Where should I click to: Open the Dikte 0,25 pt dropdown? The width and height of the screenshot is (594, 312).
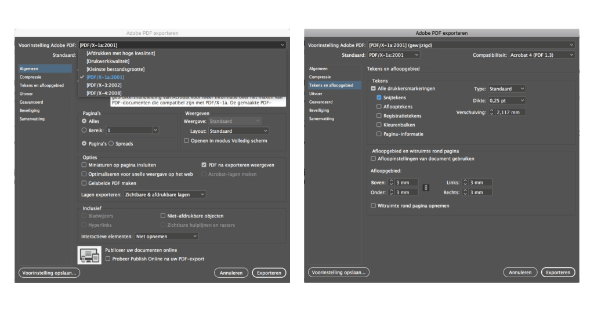[506, 100]
